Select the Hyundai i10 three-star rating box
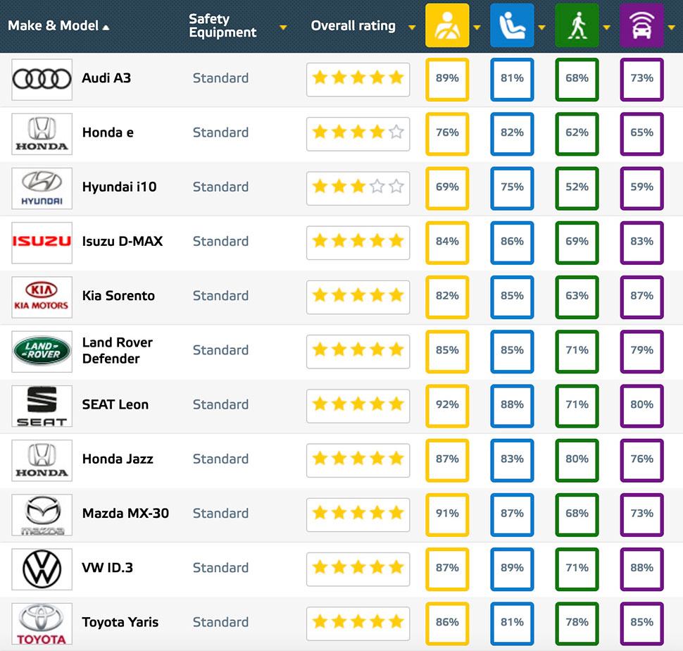This screenshot has width=683, height=651. tap(358, 187)
